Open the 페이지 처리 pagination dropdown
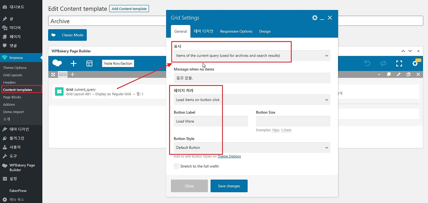 [x=252, y=100]
